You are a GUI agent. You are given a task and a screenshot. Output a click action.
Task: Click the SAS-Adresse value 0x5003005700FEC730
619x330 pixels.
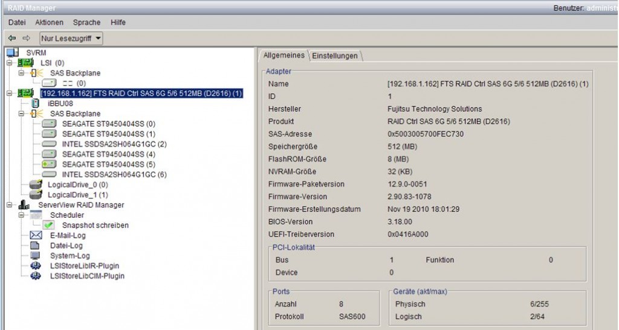(426, 134)
